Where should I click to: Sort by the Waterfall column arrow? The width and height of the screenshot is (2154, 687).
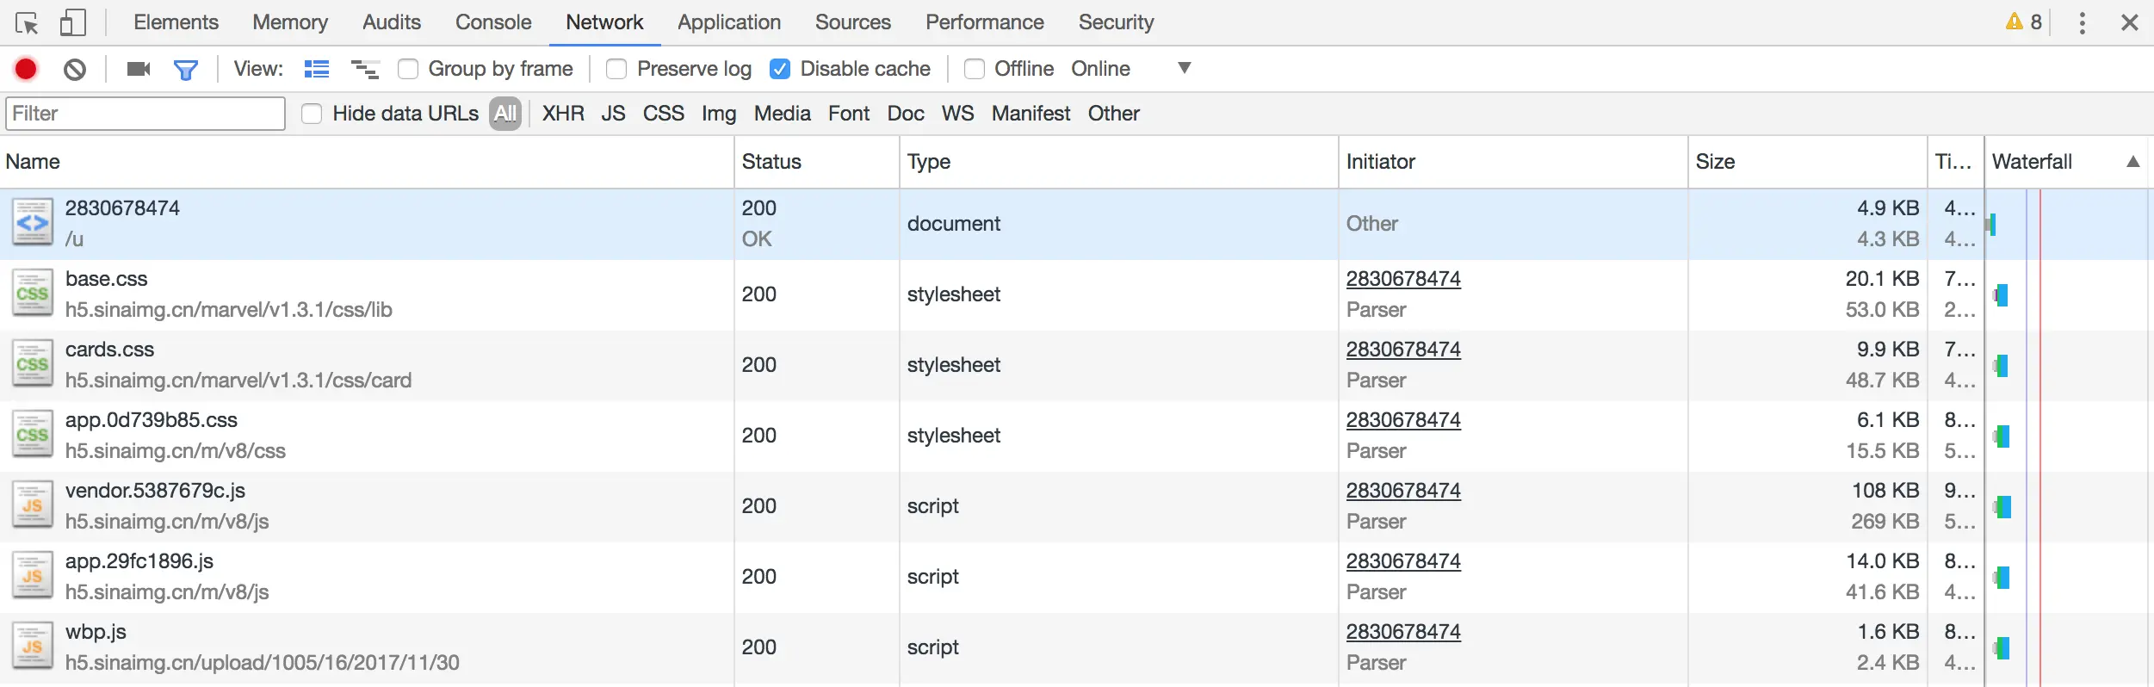tap(2132, 162)
